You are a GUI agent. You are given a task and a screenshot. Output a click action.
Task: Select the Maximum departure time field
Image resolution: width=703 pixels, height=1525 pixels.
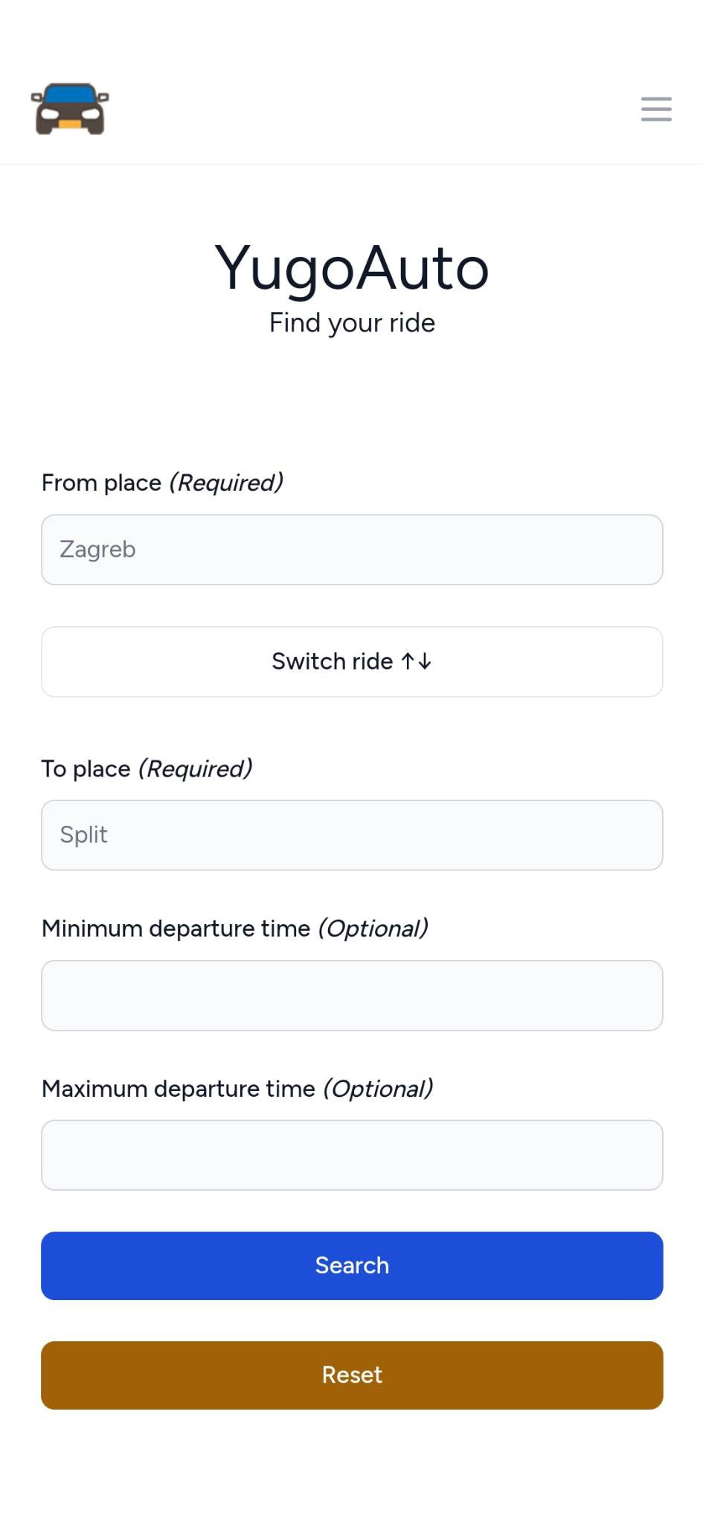coord(352,1155)
